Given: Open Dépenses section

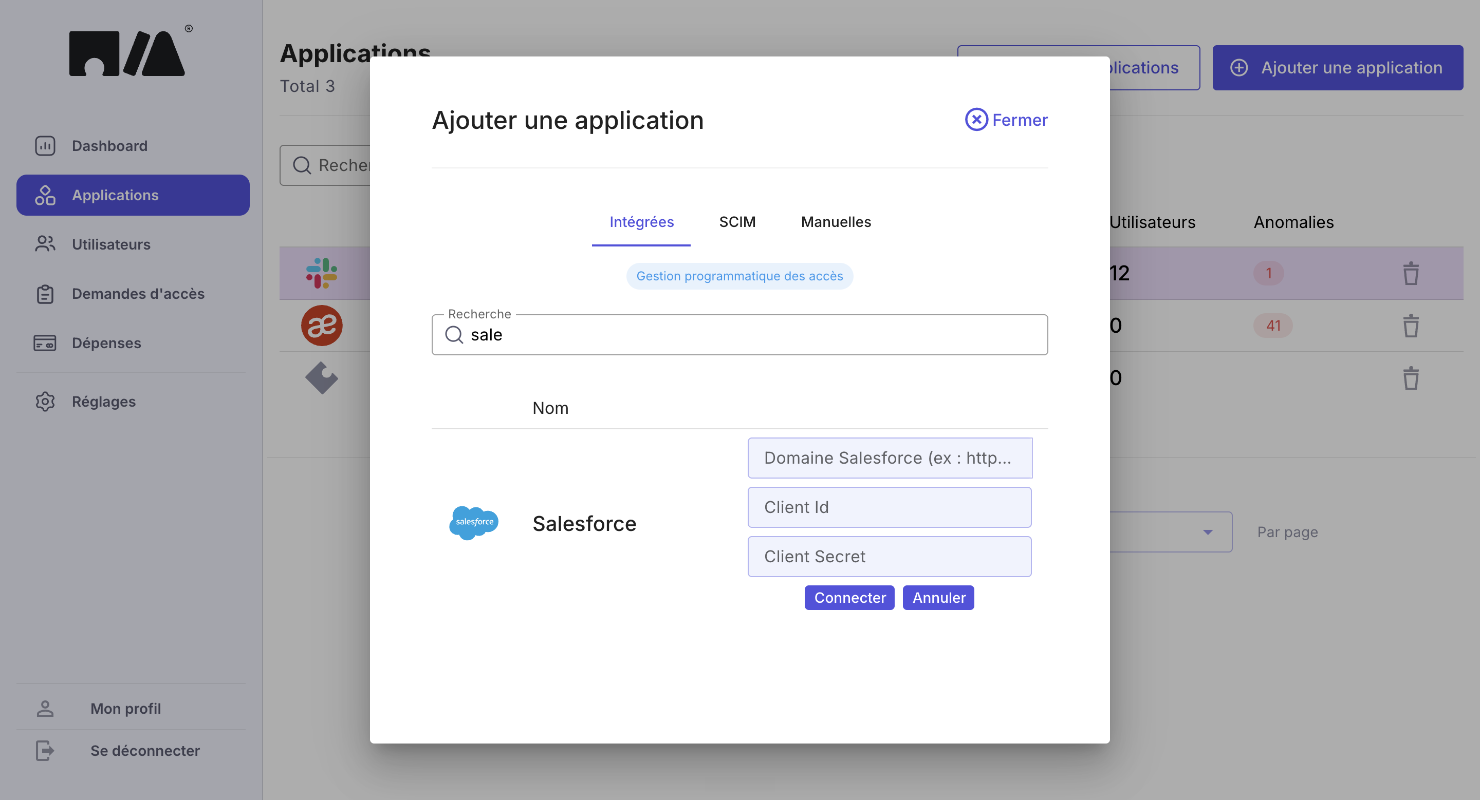Looking at the screenshot, I should point(133,343).
